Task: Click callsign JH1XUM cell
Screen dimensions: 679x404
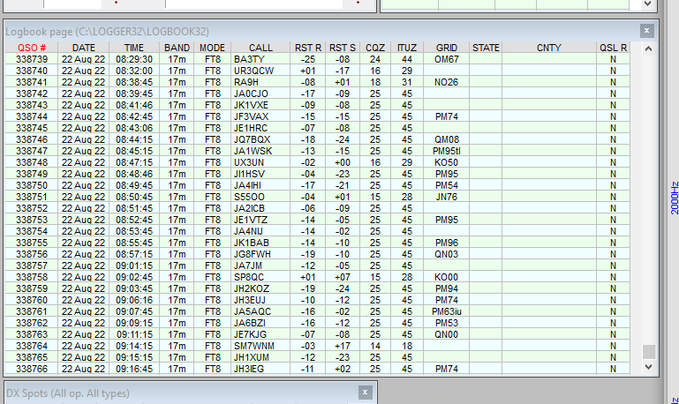Action: (x=260, y=357)
